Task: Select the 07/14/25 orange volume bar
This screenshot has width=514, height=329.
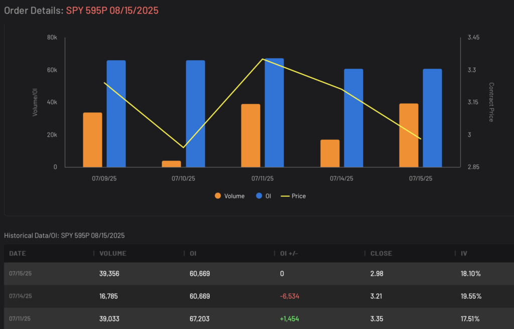Action: (x=330, y=154)
